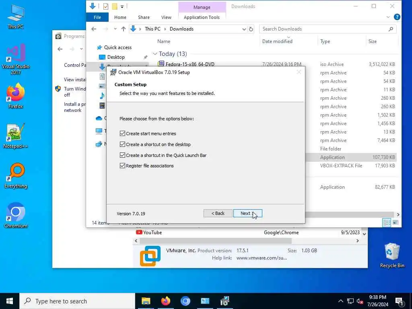The width and height of the screenshot is (412, 309).
Task: Switch to large icons view
Action: click(396, 222)
